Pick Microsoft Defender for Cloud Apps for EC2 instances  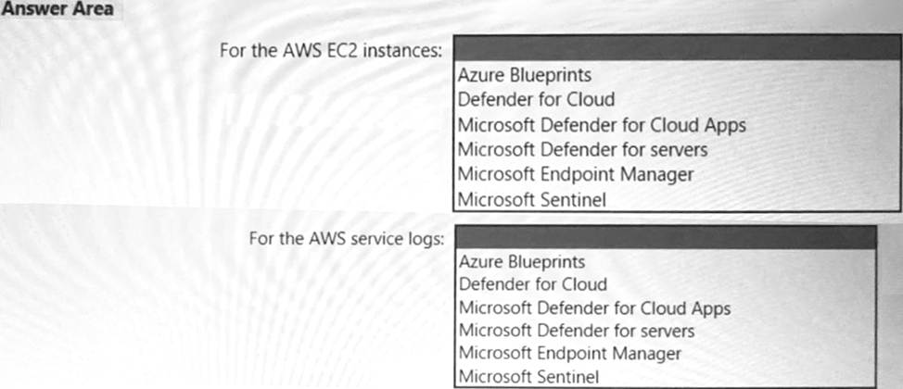601,123
